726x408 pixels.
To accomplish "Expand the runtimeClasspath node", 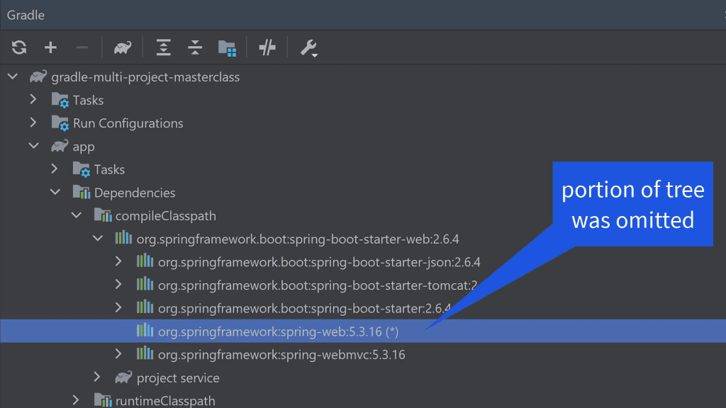I will pyautogui.click(x=77, y=400).
